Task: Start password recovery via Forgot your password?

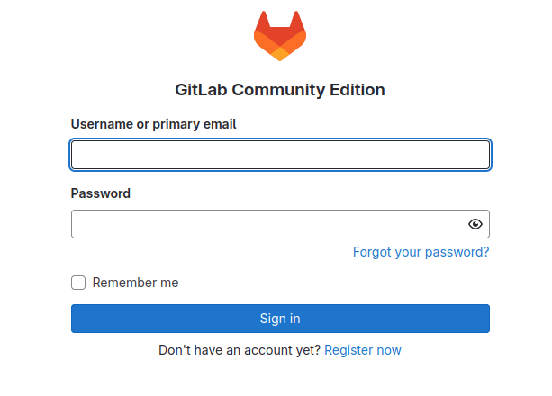Action: point(421,252)
